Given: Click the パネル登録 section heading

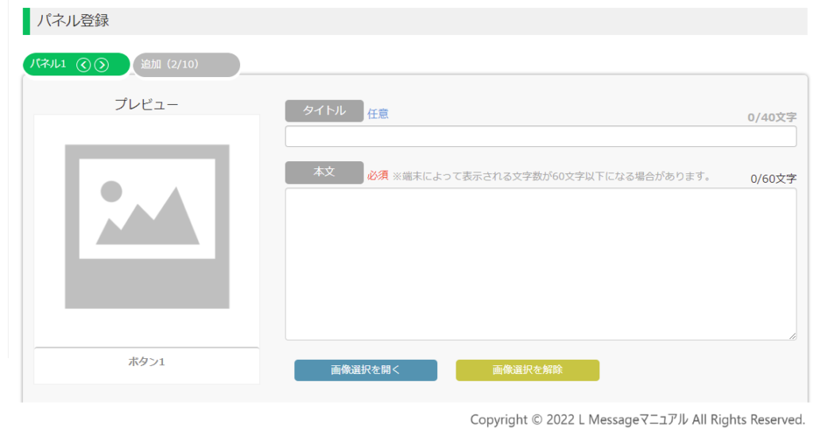Looking at the screenshot, I should pos(72,21).
